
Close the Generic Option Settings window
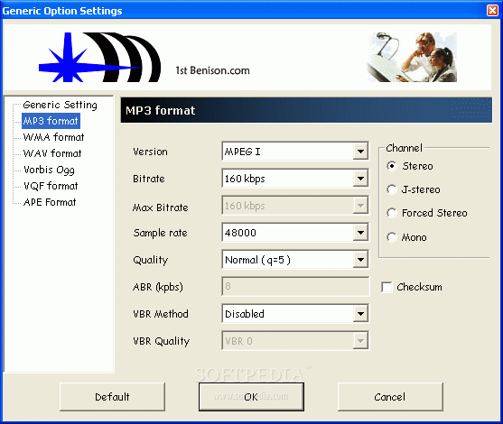coord(492,11)
